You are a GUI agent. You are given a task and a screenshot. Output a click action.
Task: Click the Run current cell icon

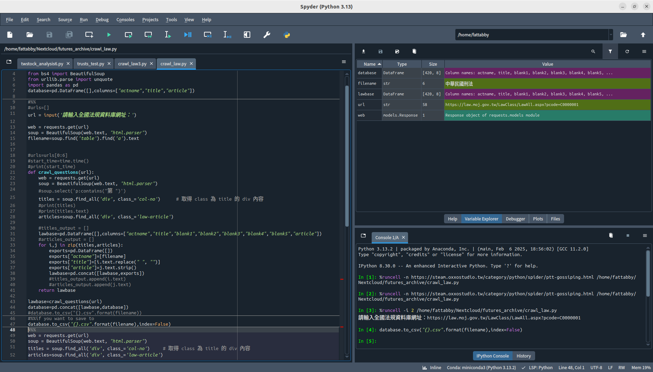(128, 35)
